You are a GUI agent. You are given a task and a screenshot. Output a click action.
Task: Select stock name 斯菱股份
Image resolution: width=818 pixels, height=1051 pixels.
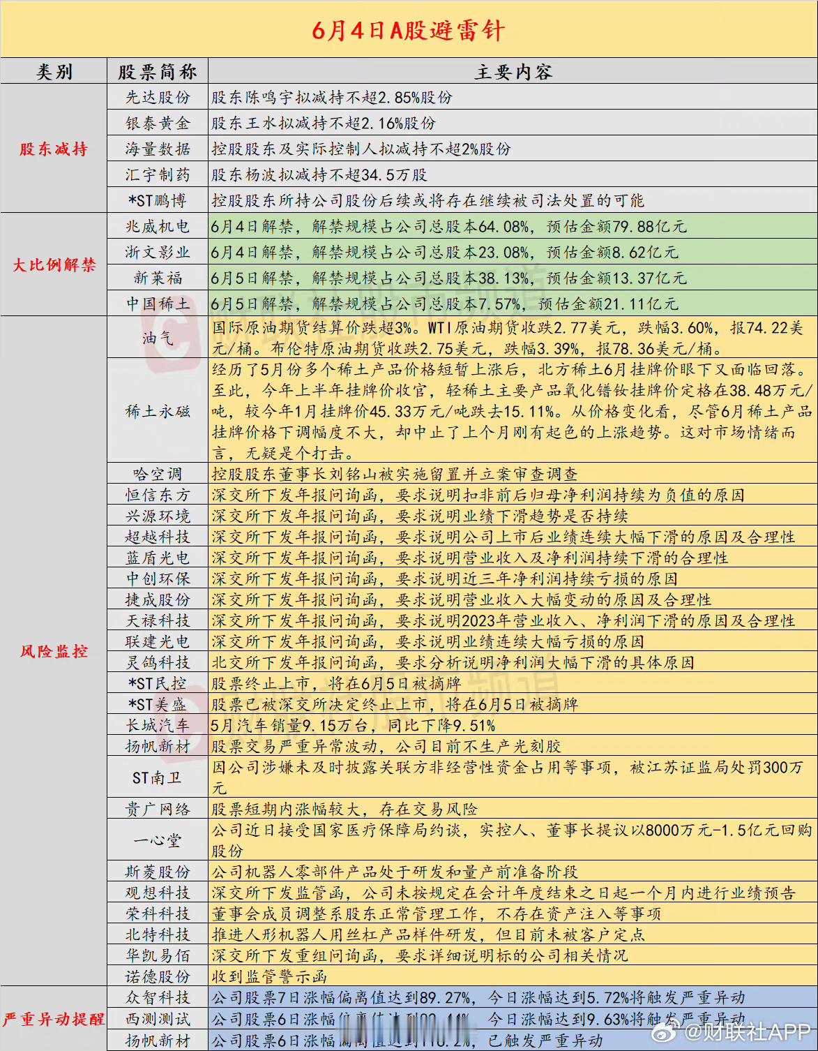(x=158, y=872)
